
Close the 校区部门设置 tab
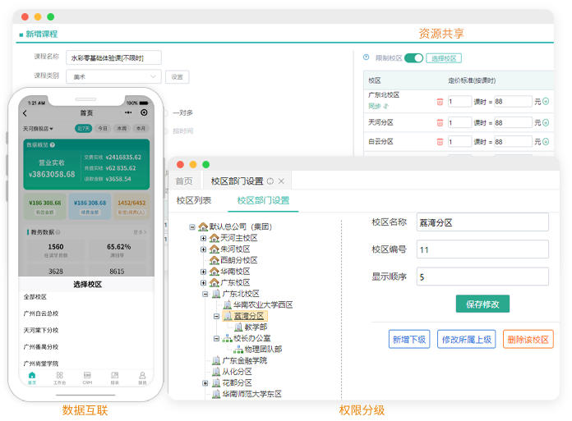281,181
